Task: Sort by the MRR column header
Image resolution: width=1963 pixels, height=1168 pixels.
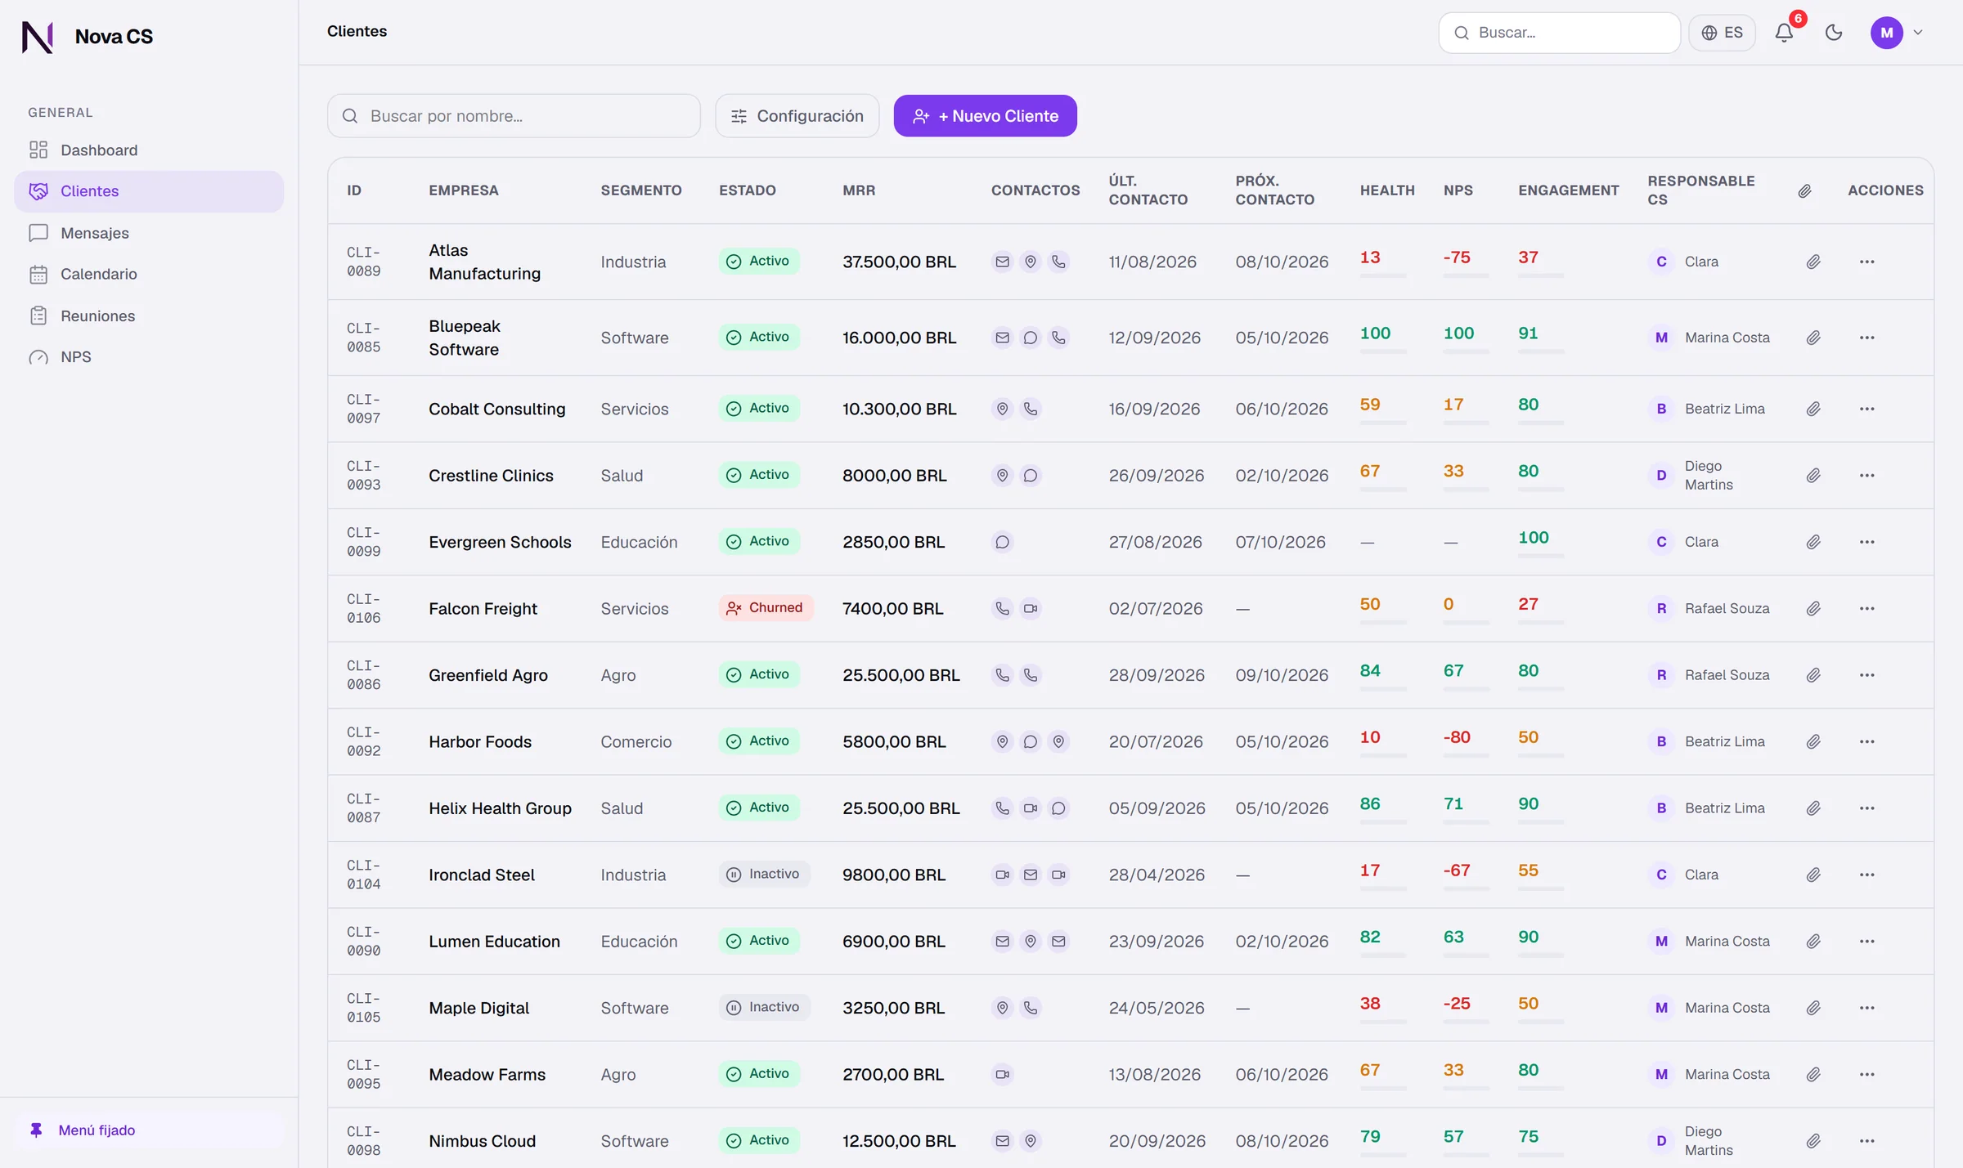Action: point(859,190)
